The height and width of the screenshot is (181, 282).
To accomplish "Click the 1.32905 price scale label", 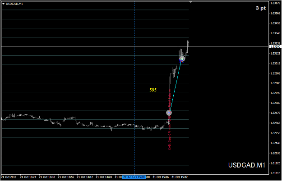I will (x=275, y=73).
